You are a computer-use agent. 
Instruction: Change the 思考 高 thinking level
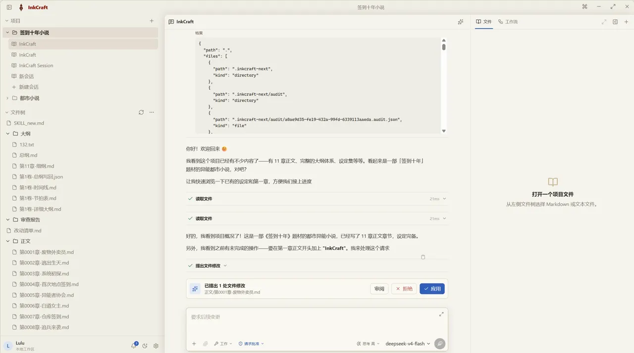369,344
